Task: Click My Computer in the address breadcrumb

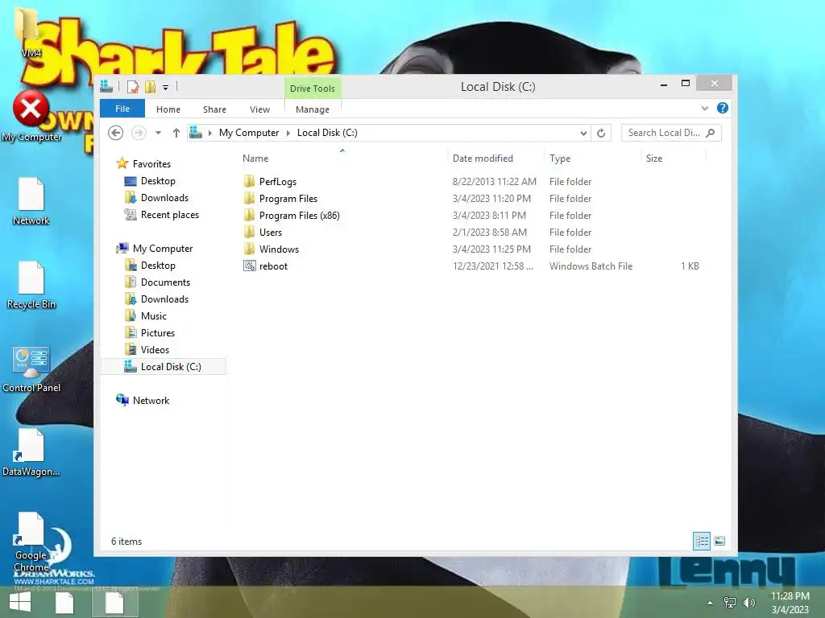Action: click(249, 133)
